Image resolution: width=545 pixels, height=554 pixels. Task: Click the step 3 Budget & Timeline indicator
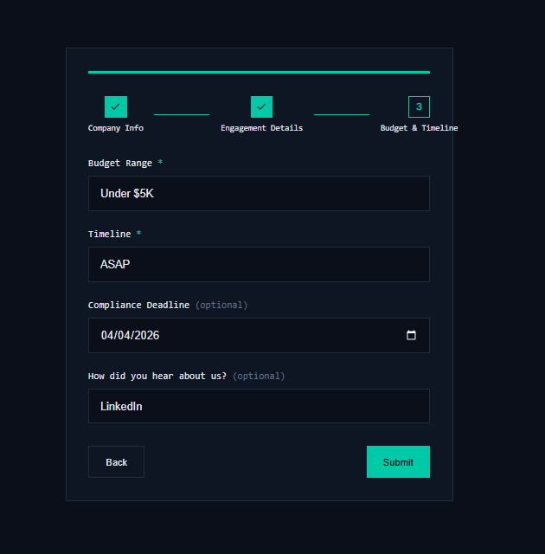[419, 106]
